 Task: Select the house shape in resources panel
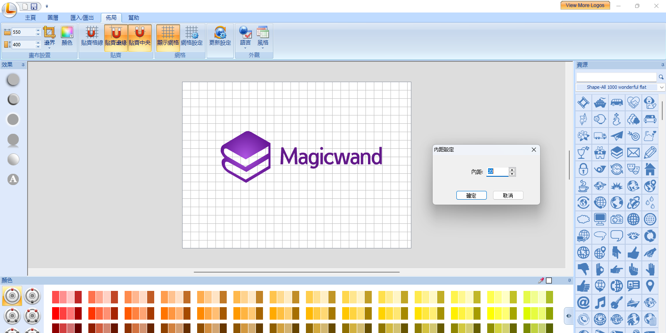click(650, 169)
